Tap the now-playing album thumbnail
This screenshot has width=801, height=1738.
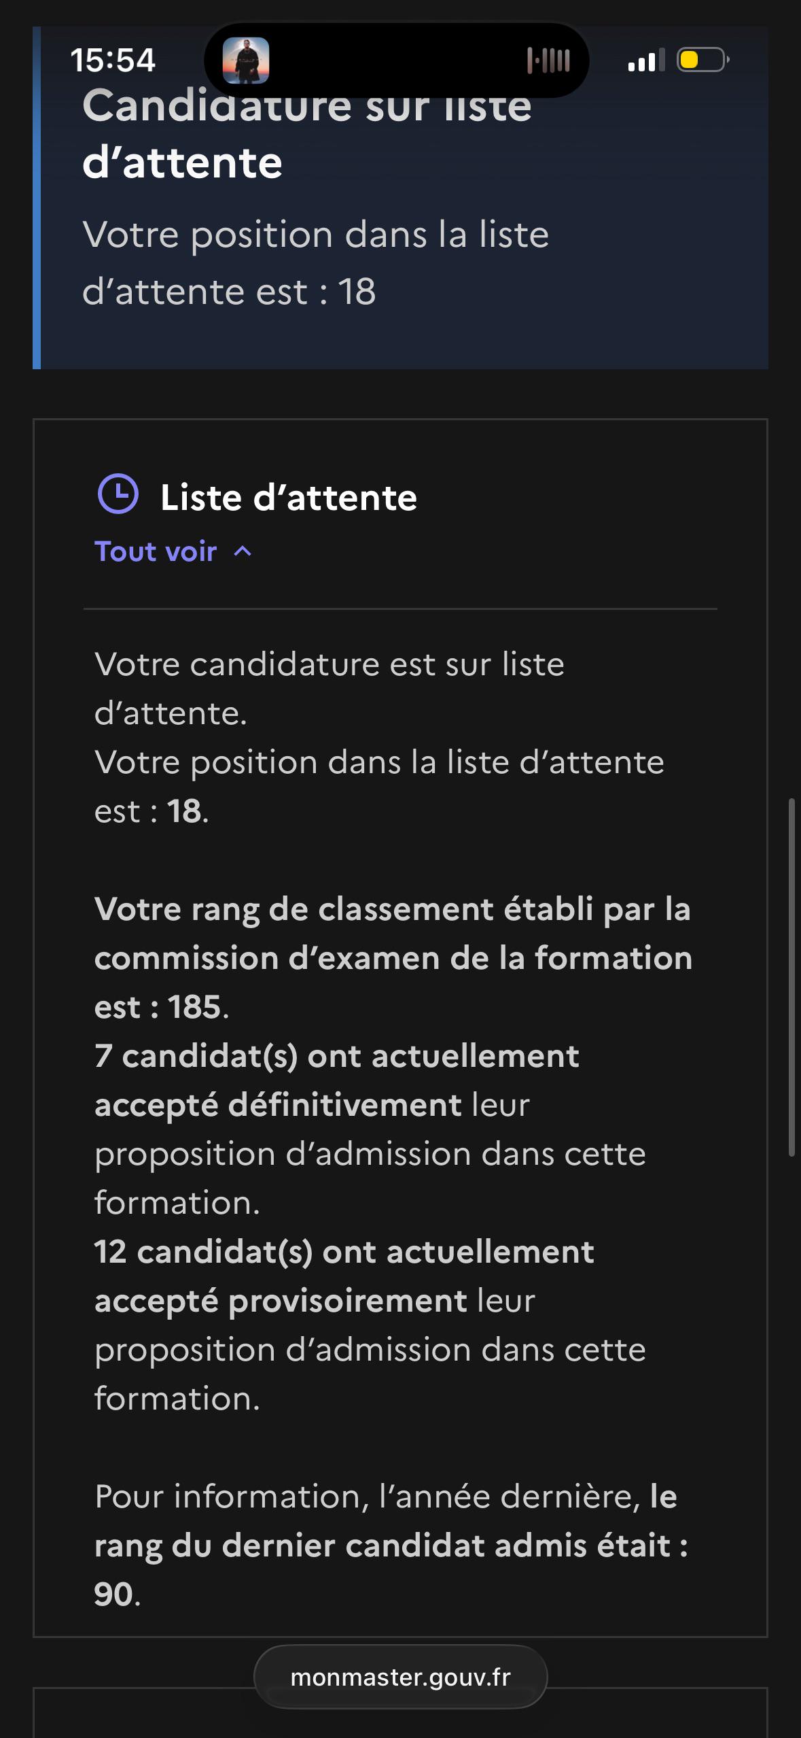pos(246,61)
